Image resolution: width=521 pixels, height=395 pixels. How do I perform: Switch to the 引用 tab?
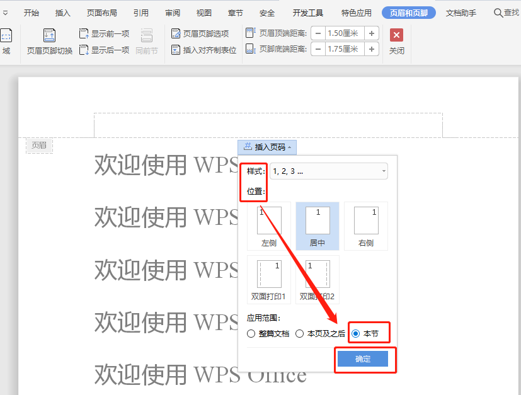pyautogui.click(x=141, y=13)
